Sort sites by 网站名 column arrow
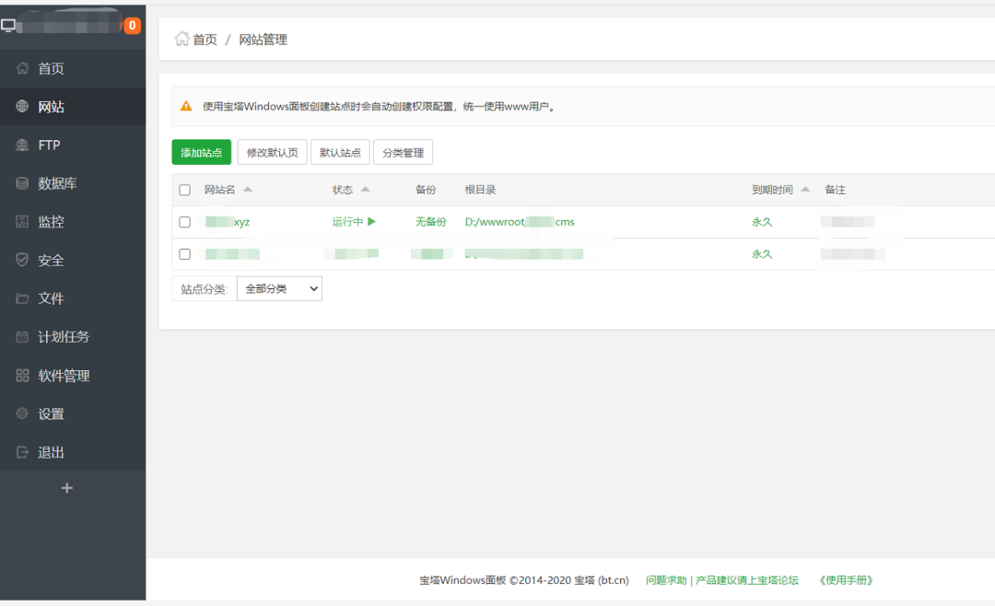 pyautogui.click(x=246, y=189)
